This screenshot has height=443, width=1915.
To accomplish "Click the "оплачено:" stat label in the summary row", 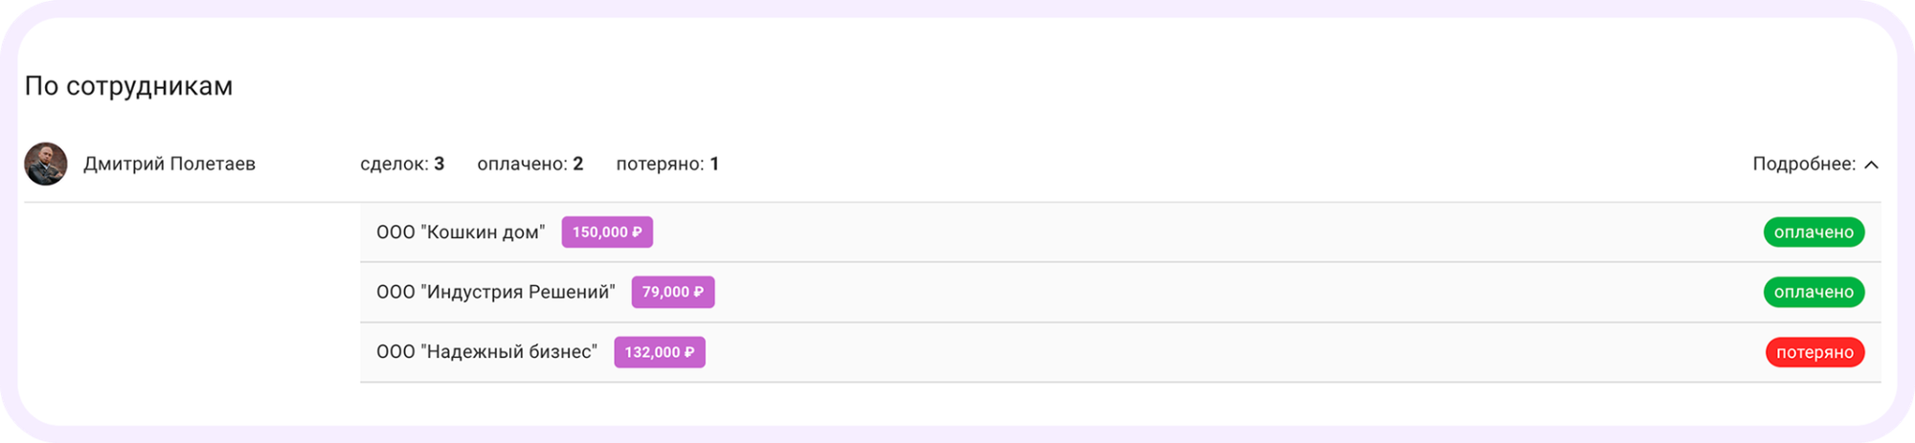I will [x=522, y=165].
